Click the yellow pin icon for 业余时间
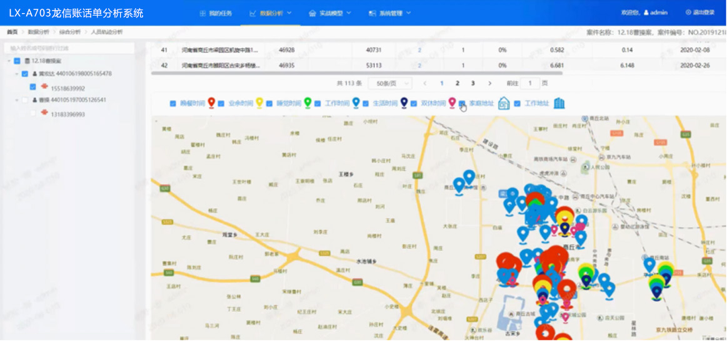Viewport: 727px width, 341px height. (x=259, y=103)
